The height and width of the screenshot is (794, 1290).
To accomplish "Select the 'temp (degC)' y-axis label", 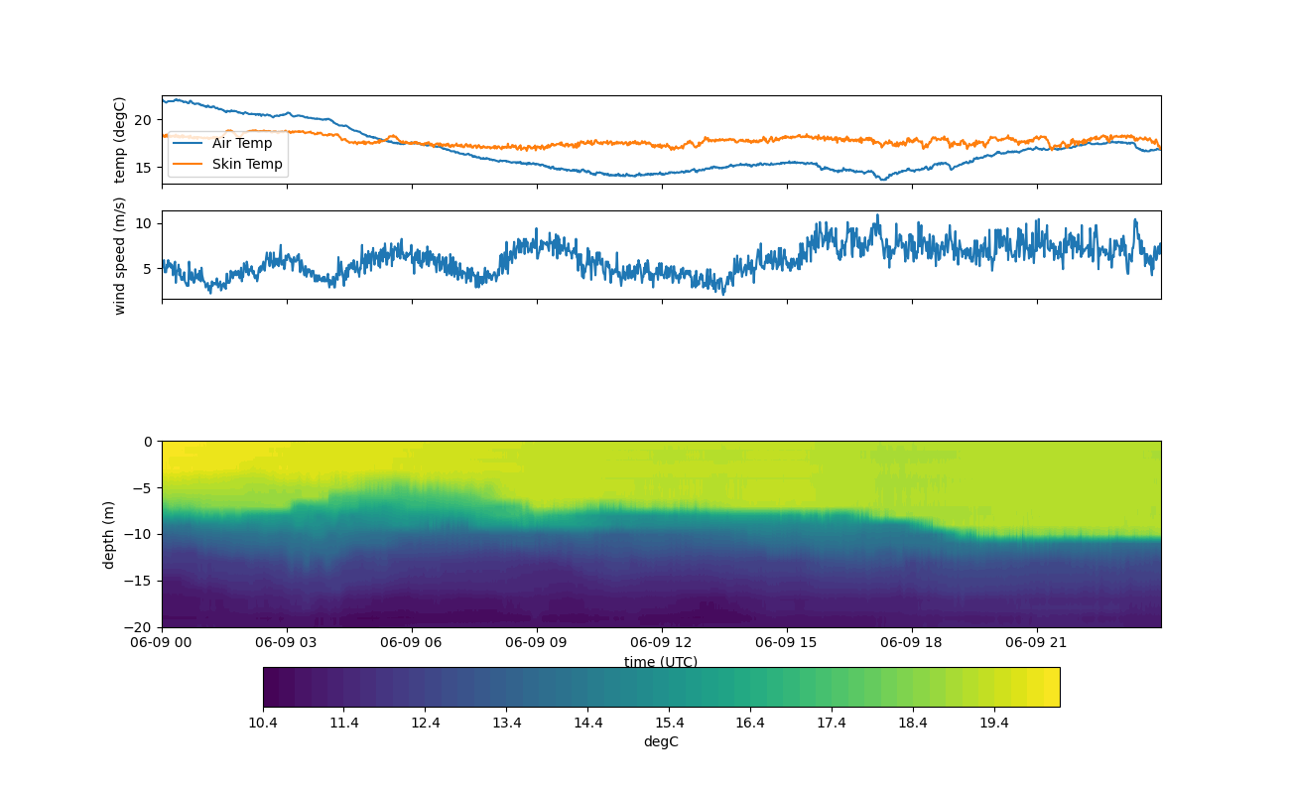I will pos(120,140).
